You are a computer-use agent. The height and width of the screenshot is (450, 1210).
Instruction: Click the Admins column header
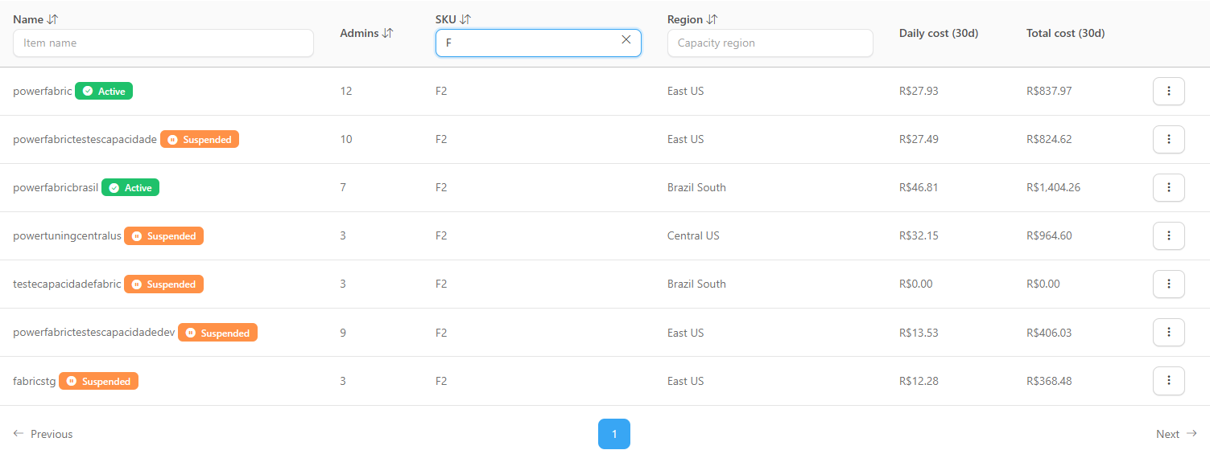[359, 33]
